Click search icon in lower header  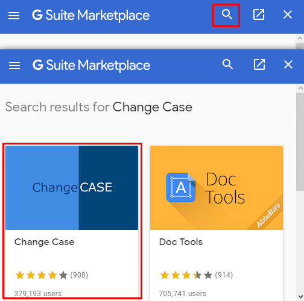pos(227,64)
